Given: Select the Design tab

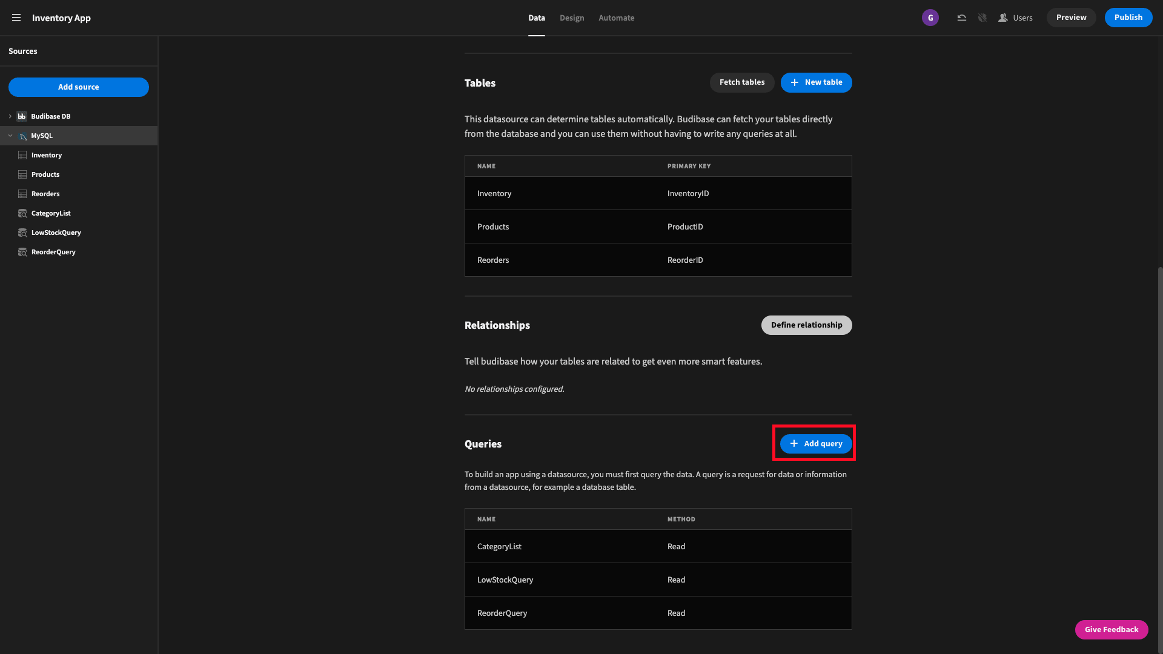Looking at the screenshot, I should click(x=571, y=18).
